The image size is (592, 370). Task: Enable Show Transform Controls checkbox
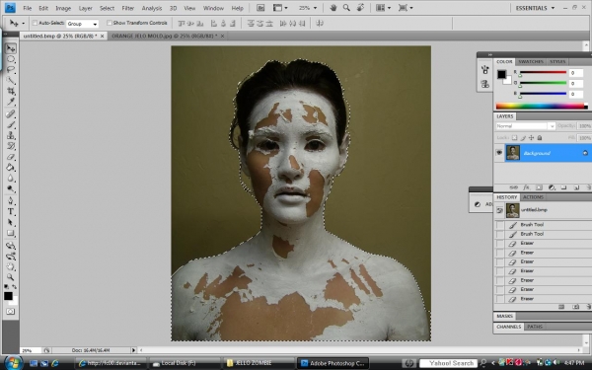pyautogui.click(x=110, y=23)
